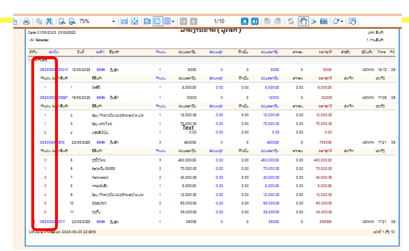
Task: Click the product name starting with U90
Action: point(100,133)
